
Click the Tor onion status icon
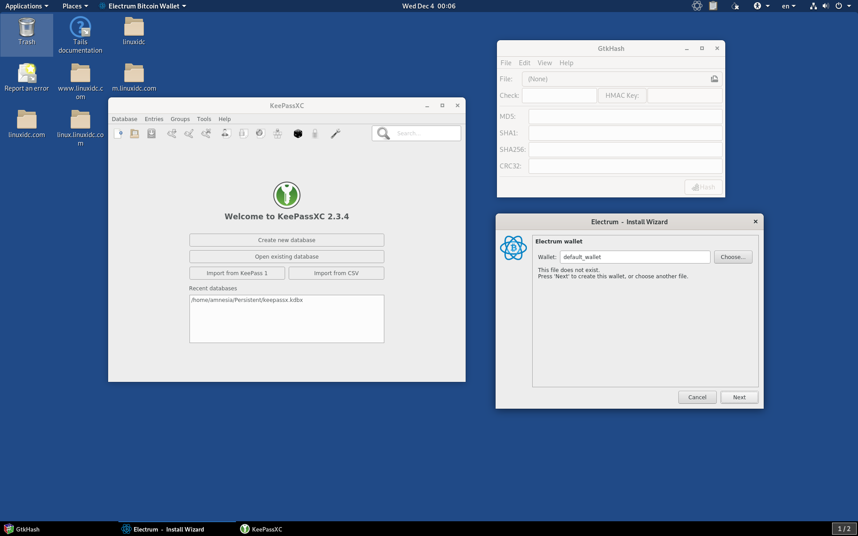click(x=735, y=6)
